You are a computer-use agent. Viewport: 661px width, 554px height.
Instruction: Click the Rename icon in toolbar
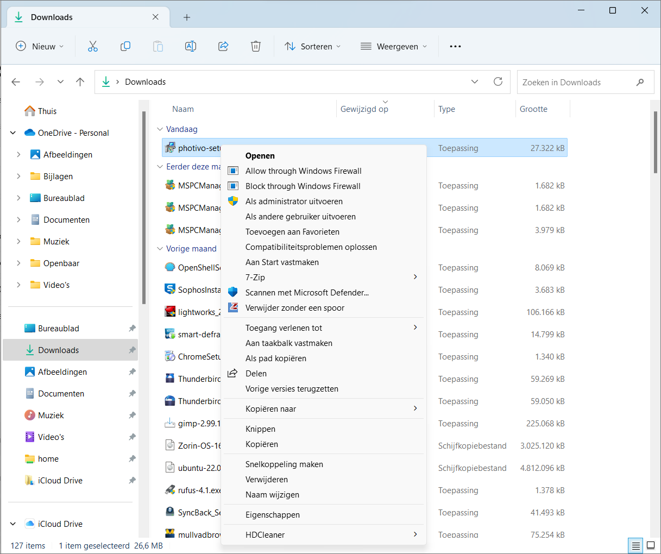click(x=191, y=46)
